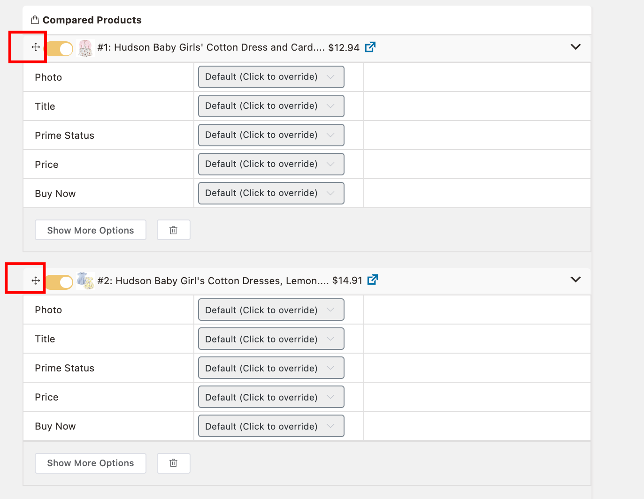Click the dress thumbnail of product #2

point(85,281)
